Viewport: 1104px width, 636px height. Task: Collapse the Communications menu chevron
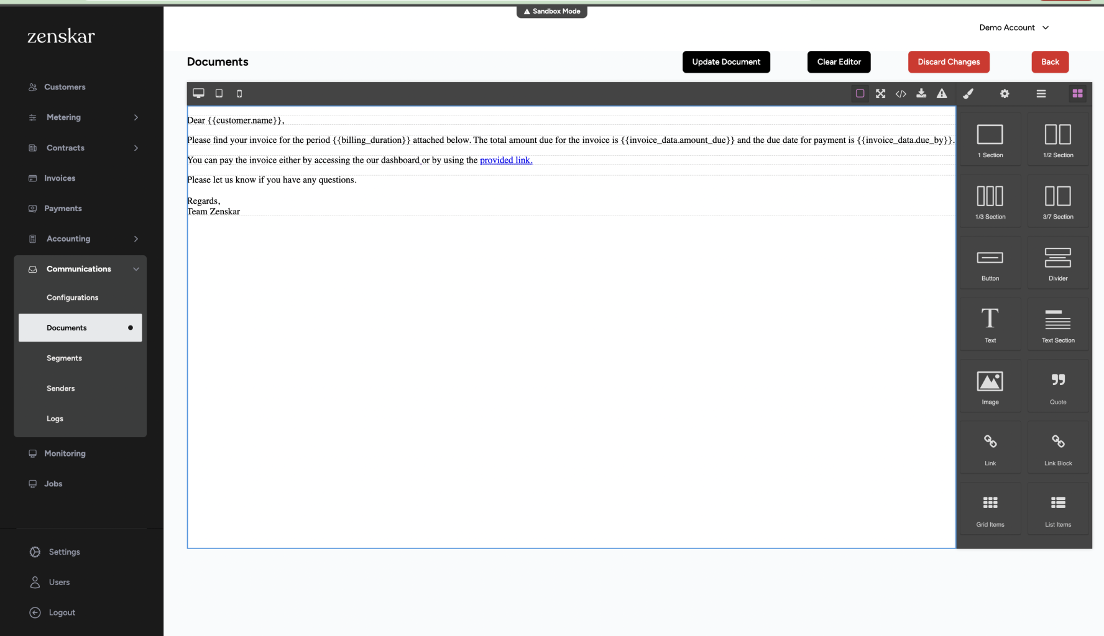coord(136,269)
